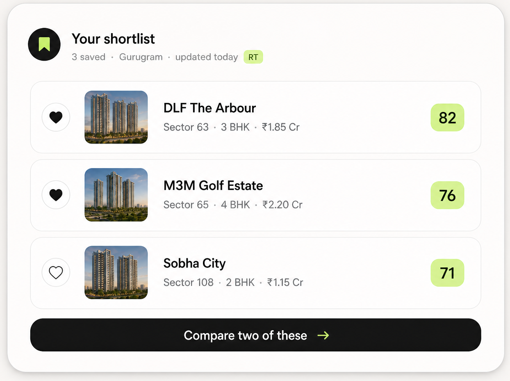Favorite Sobha City with the heart

[56, 272]
